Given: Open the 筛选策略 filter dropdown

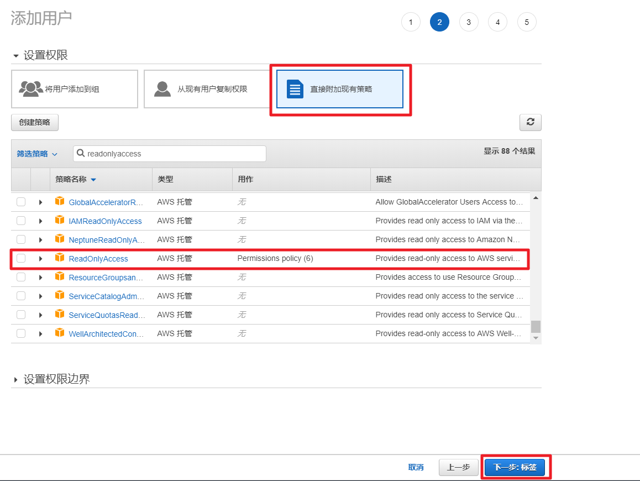Looking at the screenshot, I should click(x=37, y=154).
